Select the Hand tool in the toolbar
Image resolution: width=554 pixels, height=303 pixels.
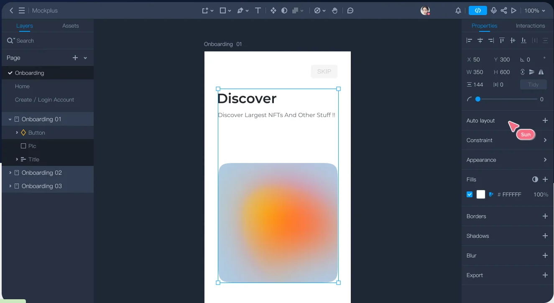[x=335, y=10]
